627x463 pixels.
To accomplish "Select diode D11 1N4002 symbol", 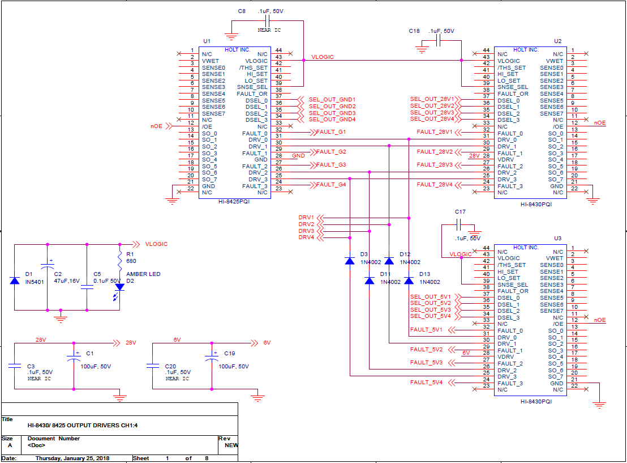I will click(370, 281).
